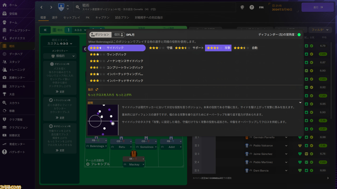The height and width of the screenshot is (189, 337).
Task: Click 変更 under 非ポゼッション時
Action: 60,150
